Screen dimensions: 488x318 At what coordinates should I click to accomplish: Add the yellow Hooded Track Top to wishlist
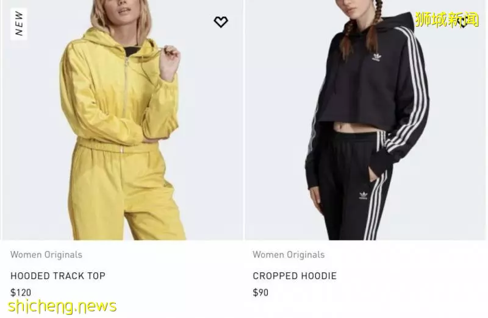pyautogui.click(x=221, y=22)
